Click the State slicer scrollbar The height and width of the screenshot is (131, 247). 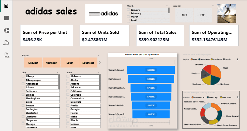tap(100, 82)
